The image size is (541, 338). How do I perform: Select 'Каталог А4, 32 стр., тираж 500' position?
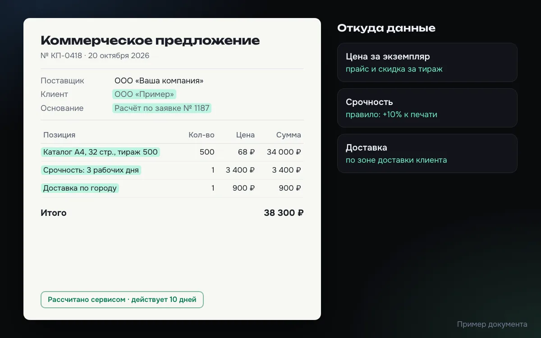(x=101, y=152)
